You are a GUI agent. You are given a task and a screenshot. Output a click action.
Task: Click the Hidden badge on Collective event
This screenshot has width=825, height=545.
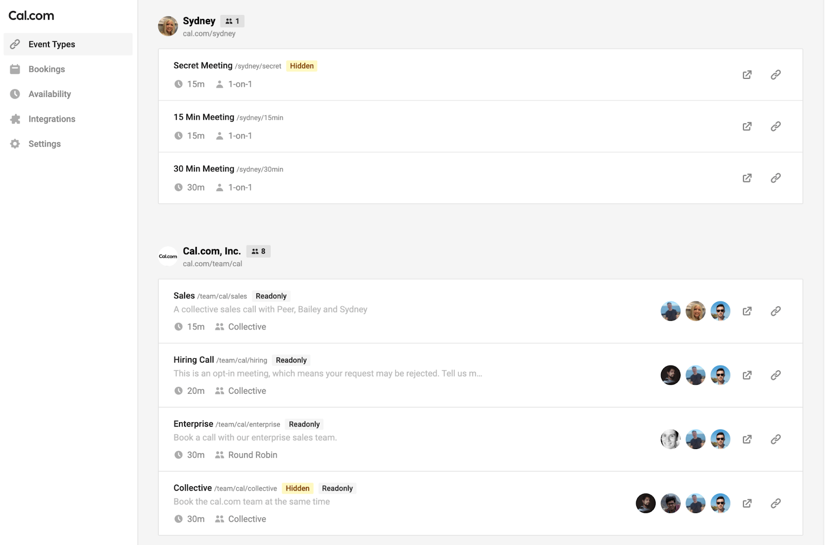[297, 488]
